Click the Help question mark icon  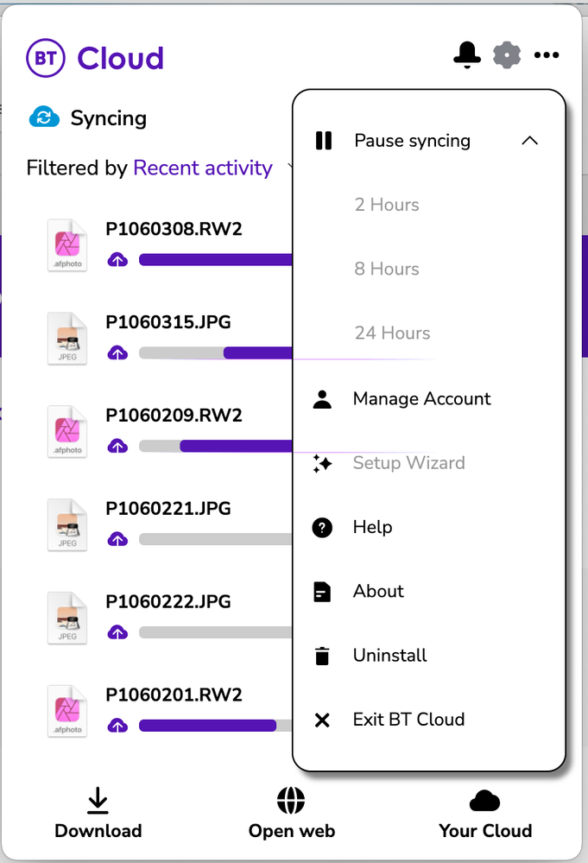pyautogui.click(x=322, y=527)
